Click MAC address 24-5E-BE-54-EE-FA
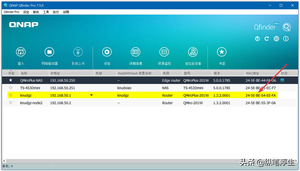The width and height of the screenshot is (300, 171). (x=260, y=95)
